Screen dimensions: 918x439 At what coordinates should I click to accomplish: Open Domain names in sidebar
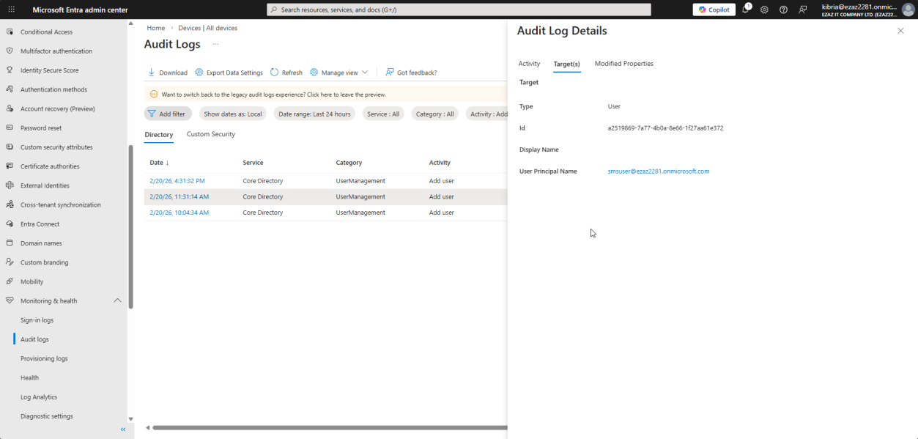click(x=41, y=243)
